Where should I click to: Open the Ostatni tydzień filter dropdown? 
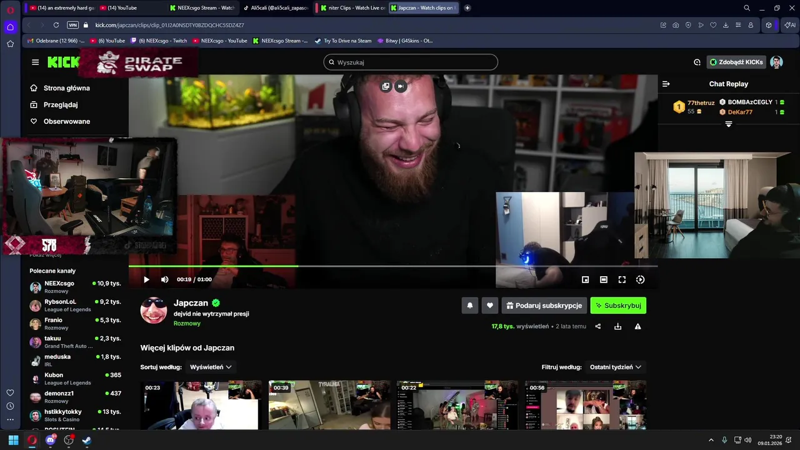point(616,367)
